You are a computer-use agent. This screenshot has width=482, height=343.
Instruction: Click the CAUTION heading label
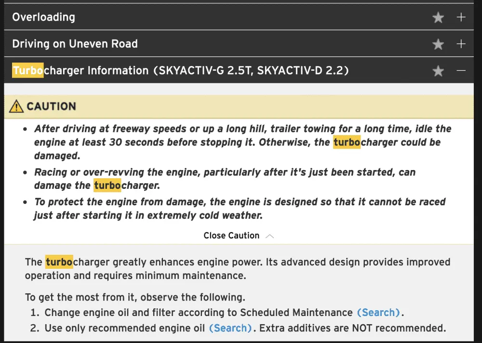(x=52, y=106)
